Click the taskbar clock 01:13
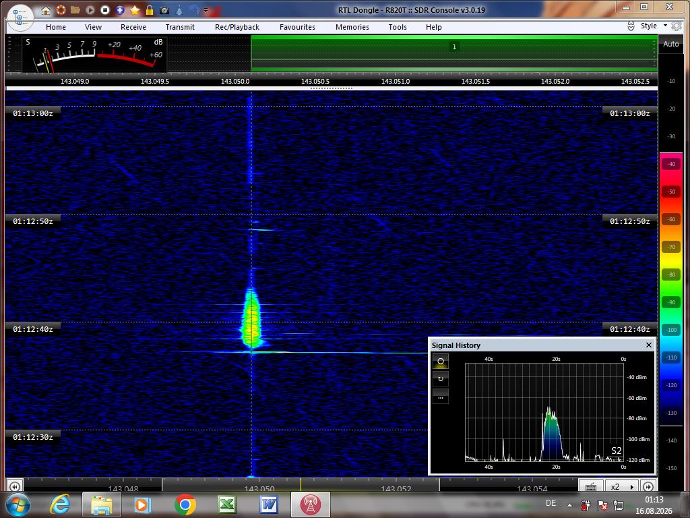Viewport: 690px width, 518px height. (x=654, y=500)
